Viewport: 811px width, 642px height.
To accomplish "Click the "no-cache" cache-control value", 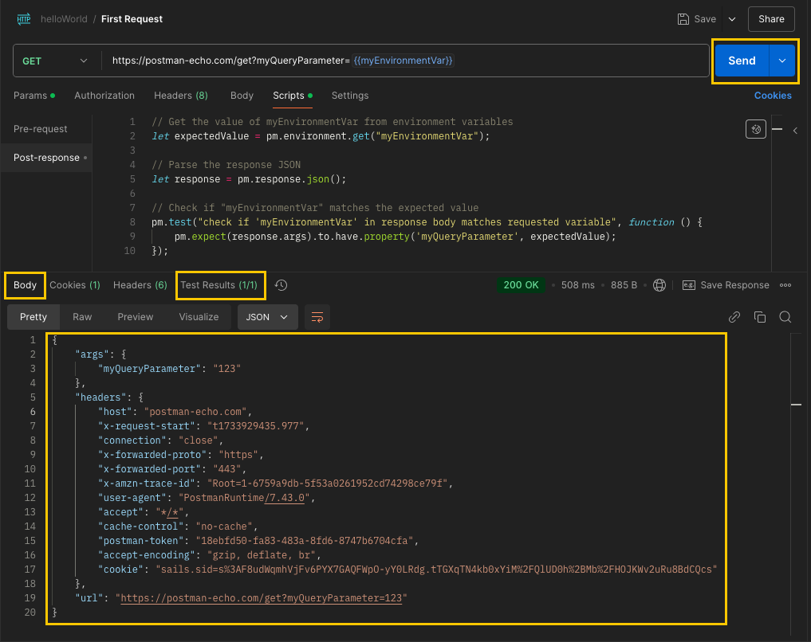I will pyautogui.click(x=224, y=527).
